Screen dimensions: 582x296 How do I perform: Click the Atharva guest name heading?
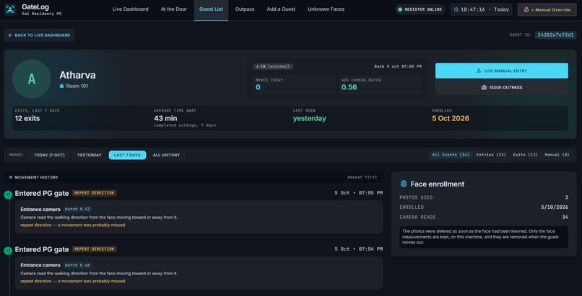(77, 75)
